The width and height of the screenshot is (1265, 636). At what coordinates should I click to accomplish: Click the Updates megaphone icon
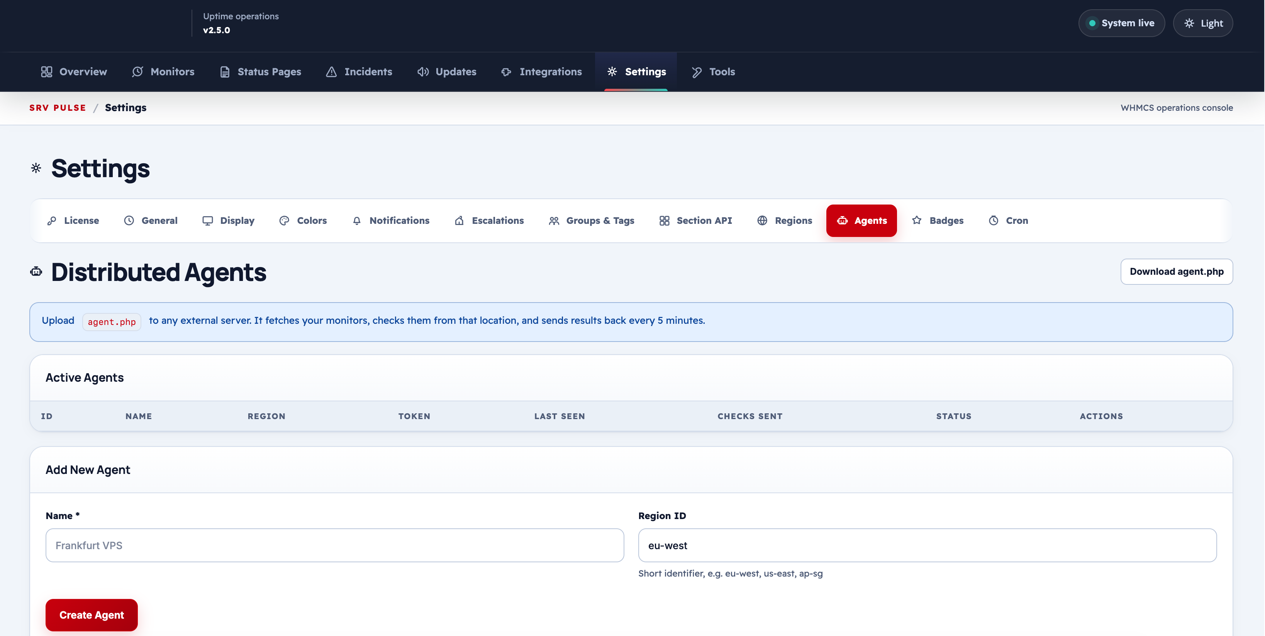tap(423, 72)
